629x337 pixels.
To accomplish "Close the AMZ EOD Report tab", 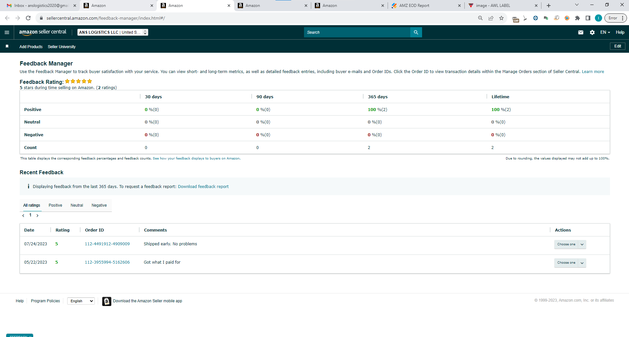I will 459,6.
